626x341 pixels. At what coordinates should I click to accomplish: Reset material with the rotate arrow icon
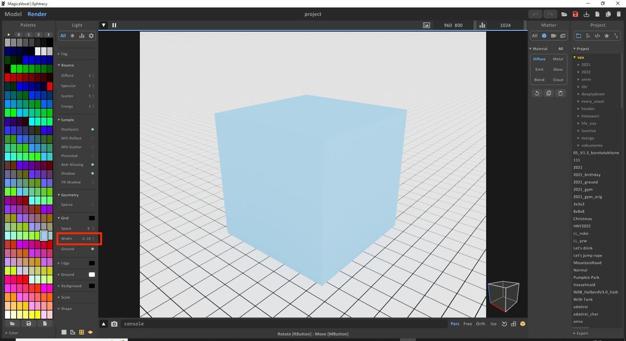pos(537,93)
